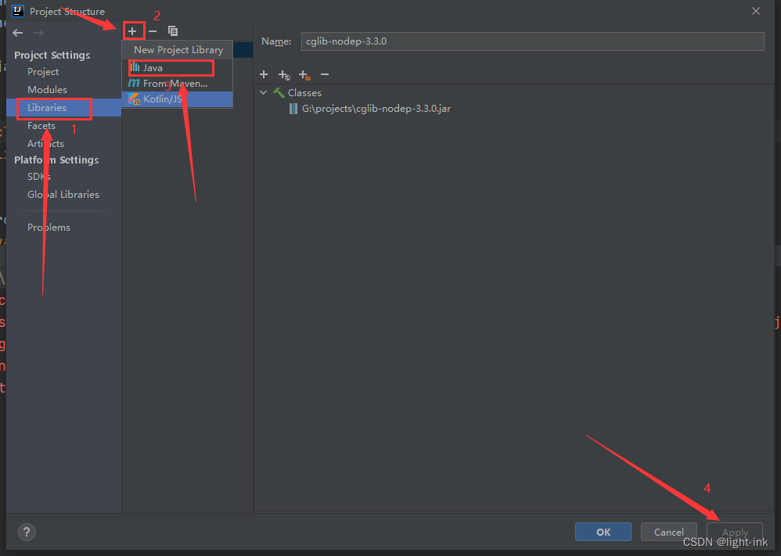Click the Apply button
Image resolution: width=781 pixels, height=556 pixels.
point(735,532)
